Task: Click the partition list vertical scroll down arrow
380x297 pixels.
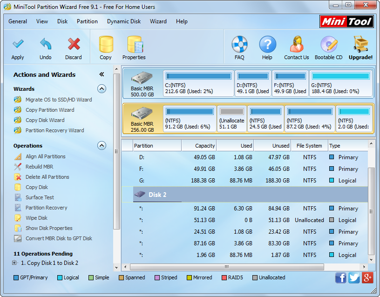Action: (x=371, y=260)
